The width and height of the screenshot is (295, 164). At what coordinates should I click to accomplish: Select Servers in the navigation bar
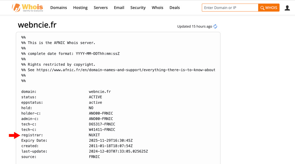pos(101,8)
